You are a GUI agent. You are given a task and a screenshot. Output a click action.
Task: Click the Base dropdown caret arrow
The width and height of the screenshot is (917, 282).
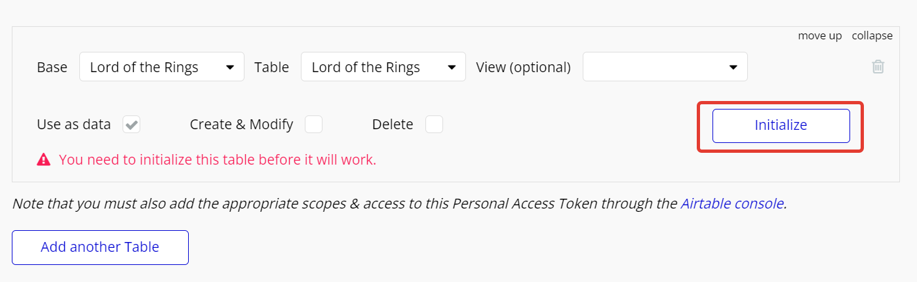coord(230,68)
